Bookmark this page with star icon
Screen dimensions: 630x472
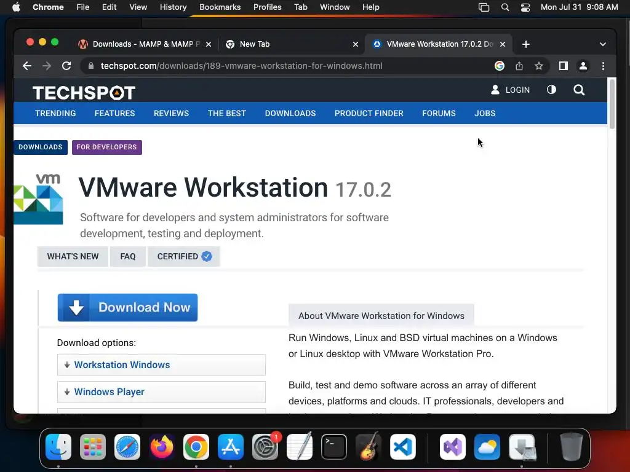pos(539,66)
